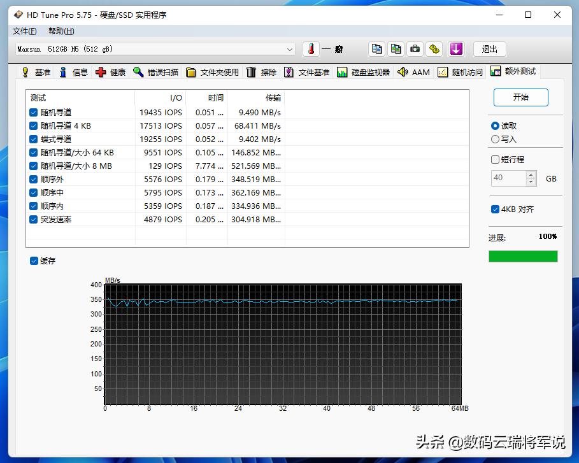The image size is (579, 463).
Task: Click the copy text results icon
Action: 376,48
